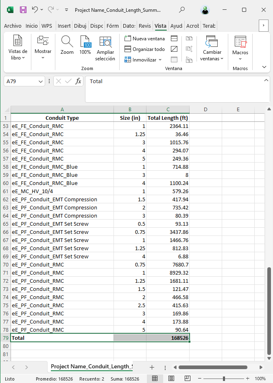Viewport: 273px width, 383px height.
Task: Click the Save icon in title bar
Action: point(23,10)
